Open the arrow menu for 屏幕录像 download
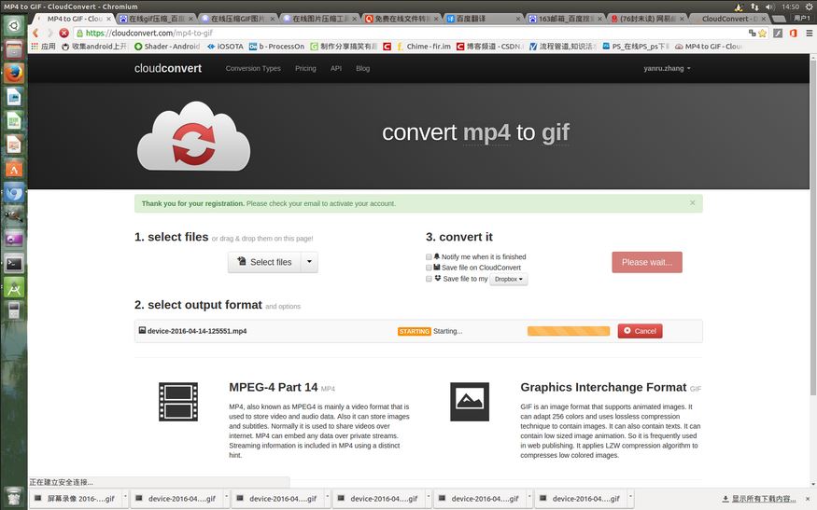The height and width of the screenshot is (510, 817). tap(125, 498)
